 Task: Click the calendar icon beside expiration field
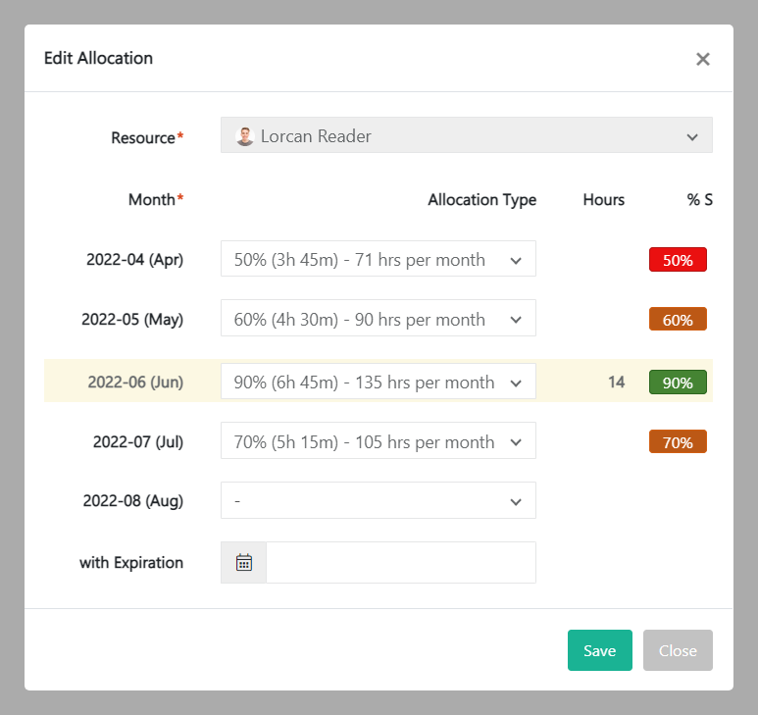pyautogui.click(x=244, y=563)
